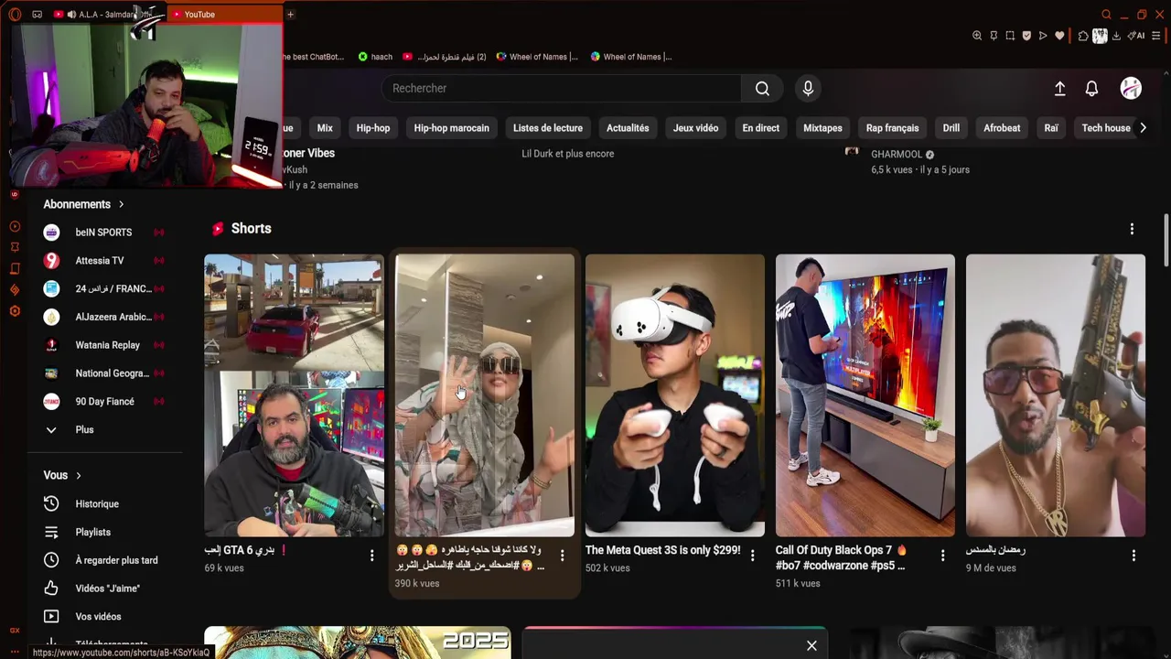
Task: Select the Actualités filter chip
Action: click(628, 128)
